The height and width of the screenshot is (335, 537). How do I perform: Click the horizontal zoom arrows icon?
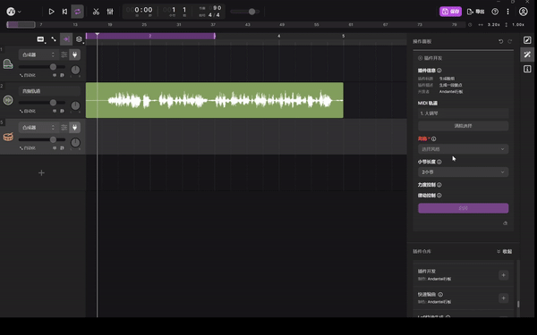[x=481, y=25]
